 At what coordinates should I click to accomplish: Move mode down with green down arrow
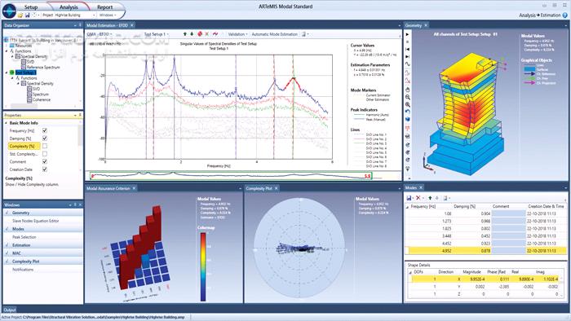click(192, 34)
